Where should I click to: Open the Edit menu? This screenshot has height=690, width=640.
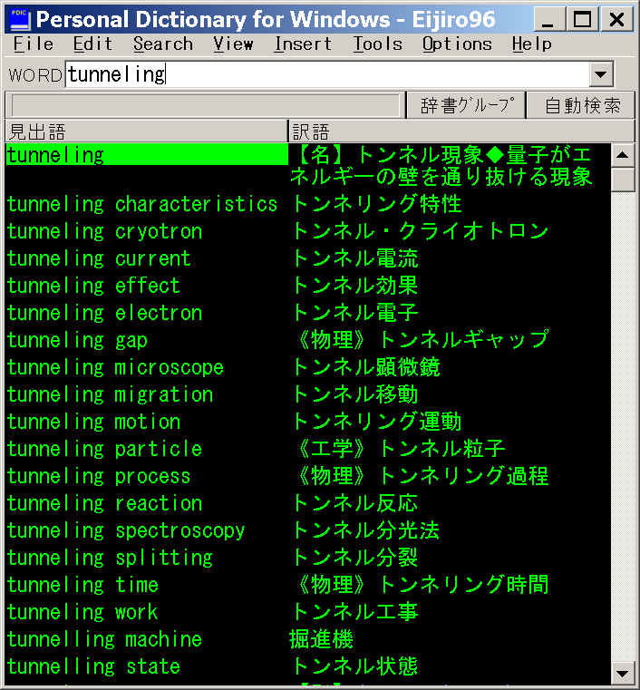(92, 44)
